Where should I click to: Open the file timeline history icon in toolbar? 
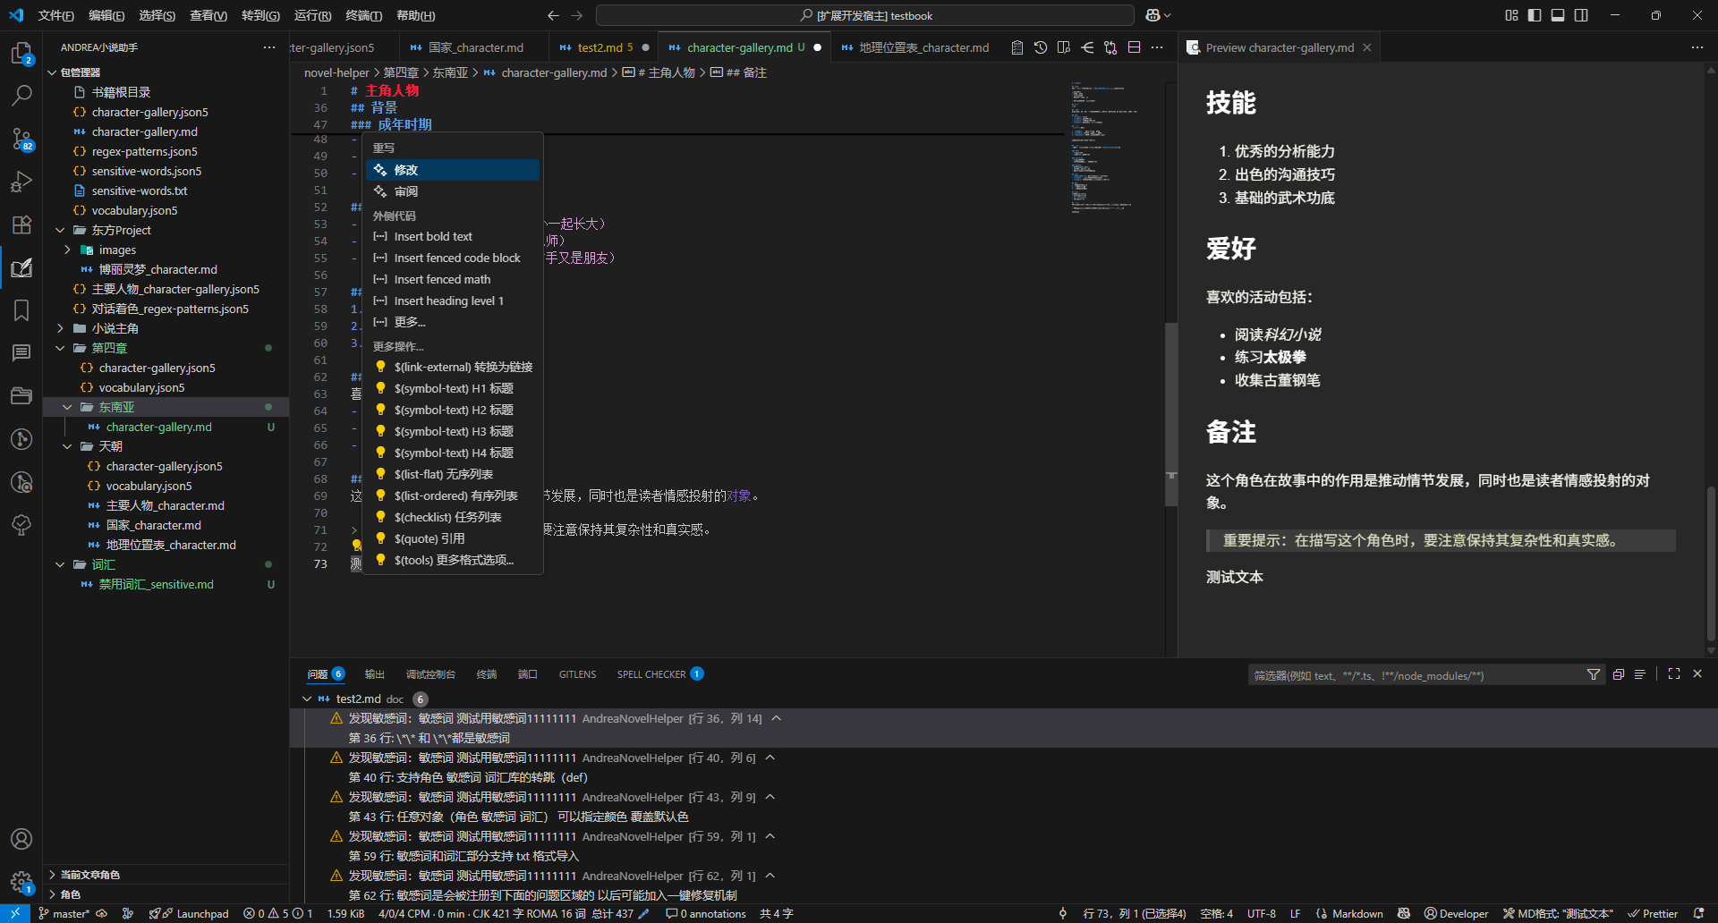point(1040,47)
